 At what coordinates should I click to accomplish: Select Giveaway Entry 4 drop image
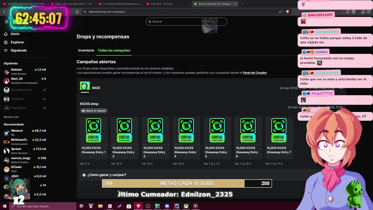[x=186, y=130]
